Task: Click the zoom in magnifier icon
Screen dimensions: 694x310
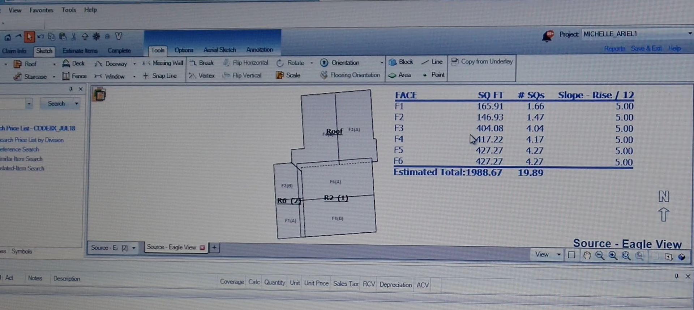Action: click(613, 256)
